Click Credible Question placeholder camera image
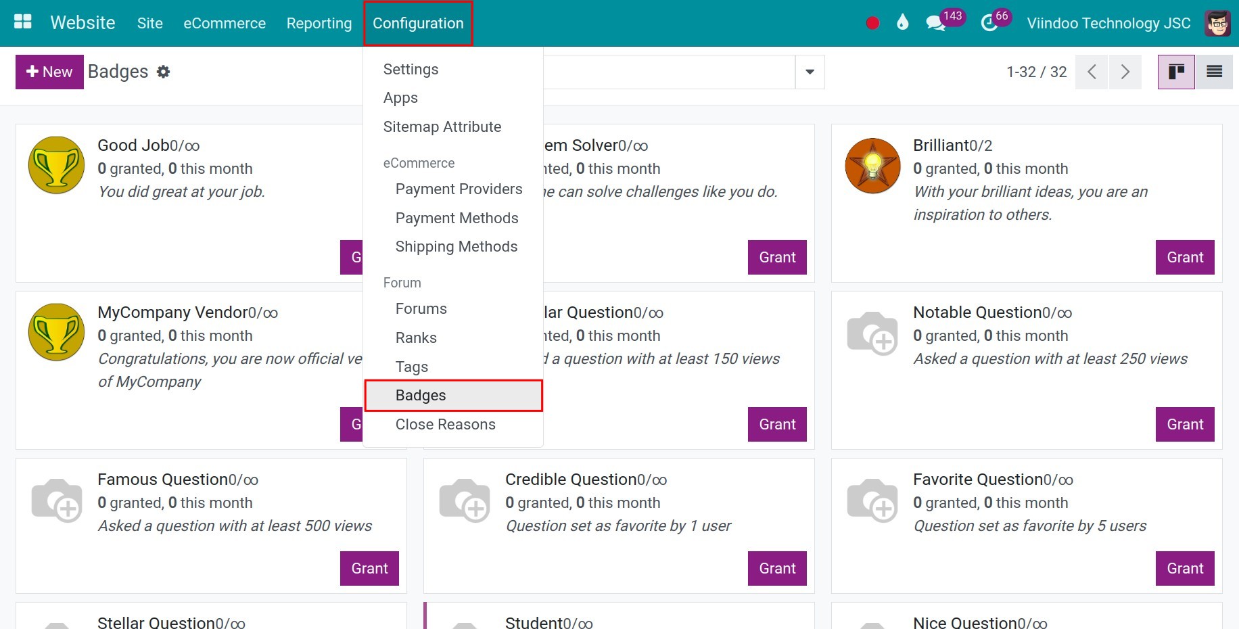Viewport: 1239px width, 629px height. coord(465,500)
